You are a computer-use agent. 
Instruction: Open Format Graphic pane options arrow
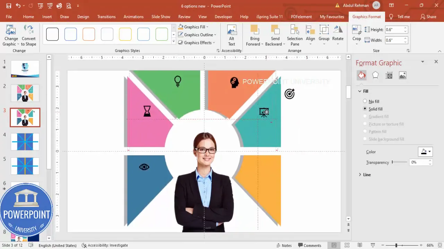point(422,62)
